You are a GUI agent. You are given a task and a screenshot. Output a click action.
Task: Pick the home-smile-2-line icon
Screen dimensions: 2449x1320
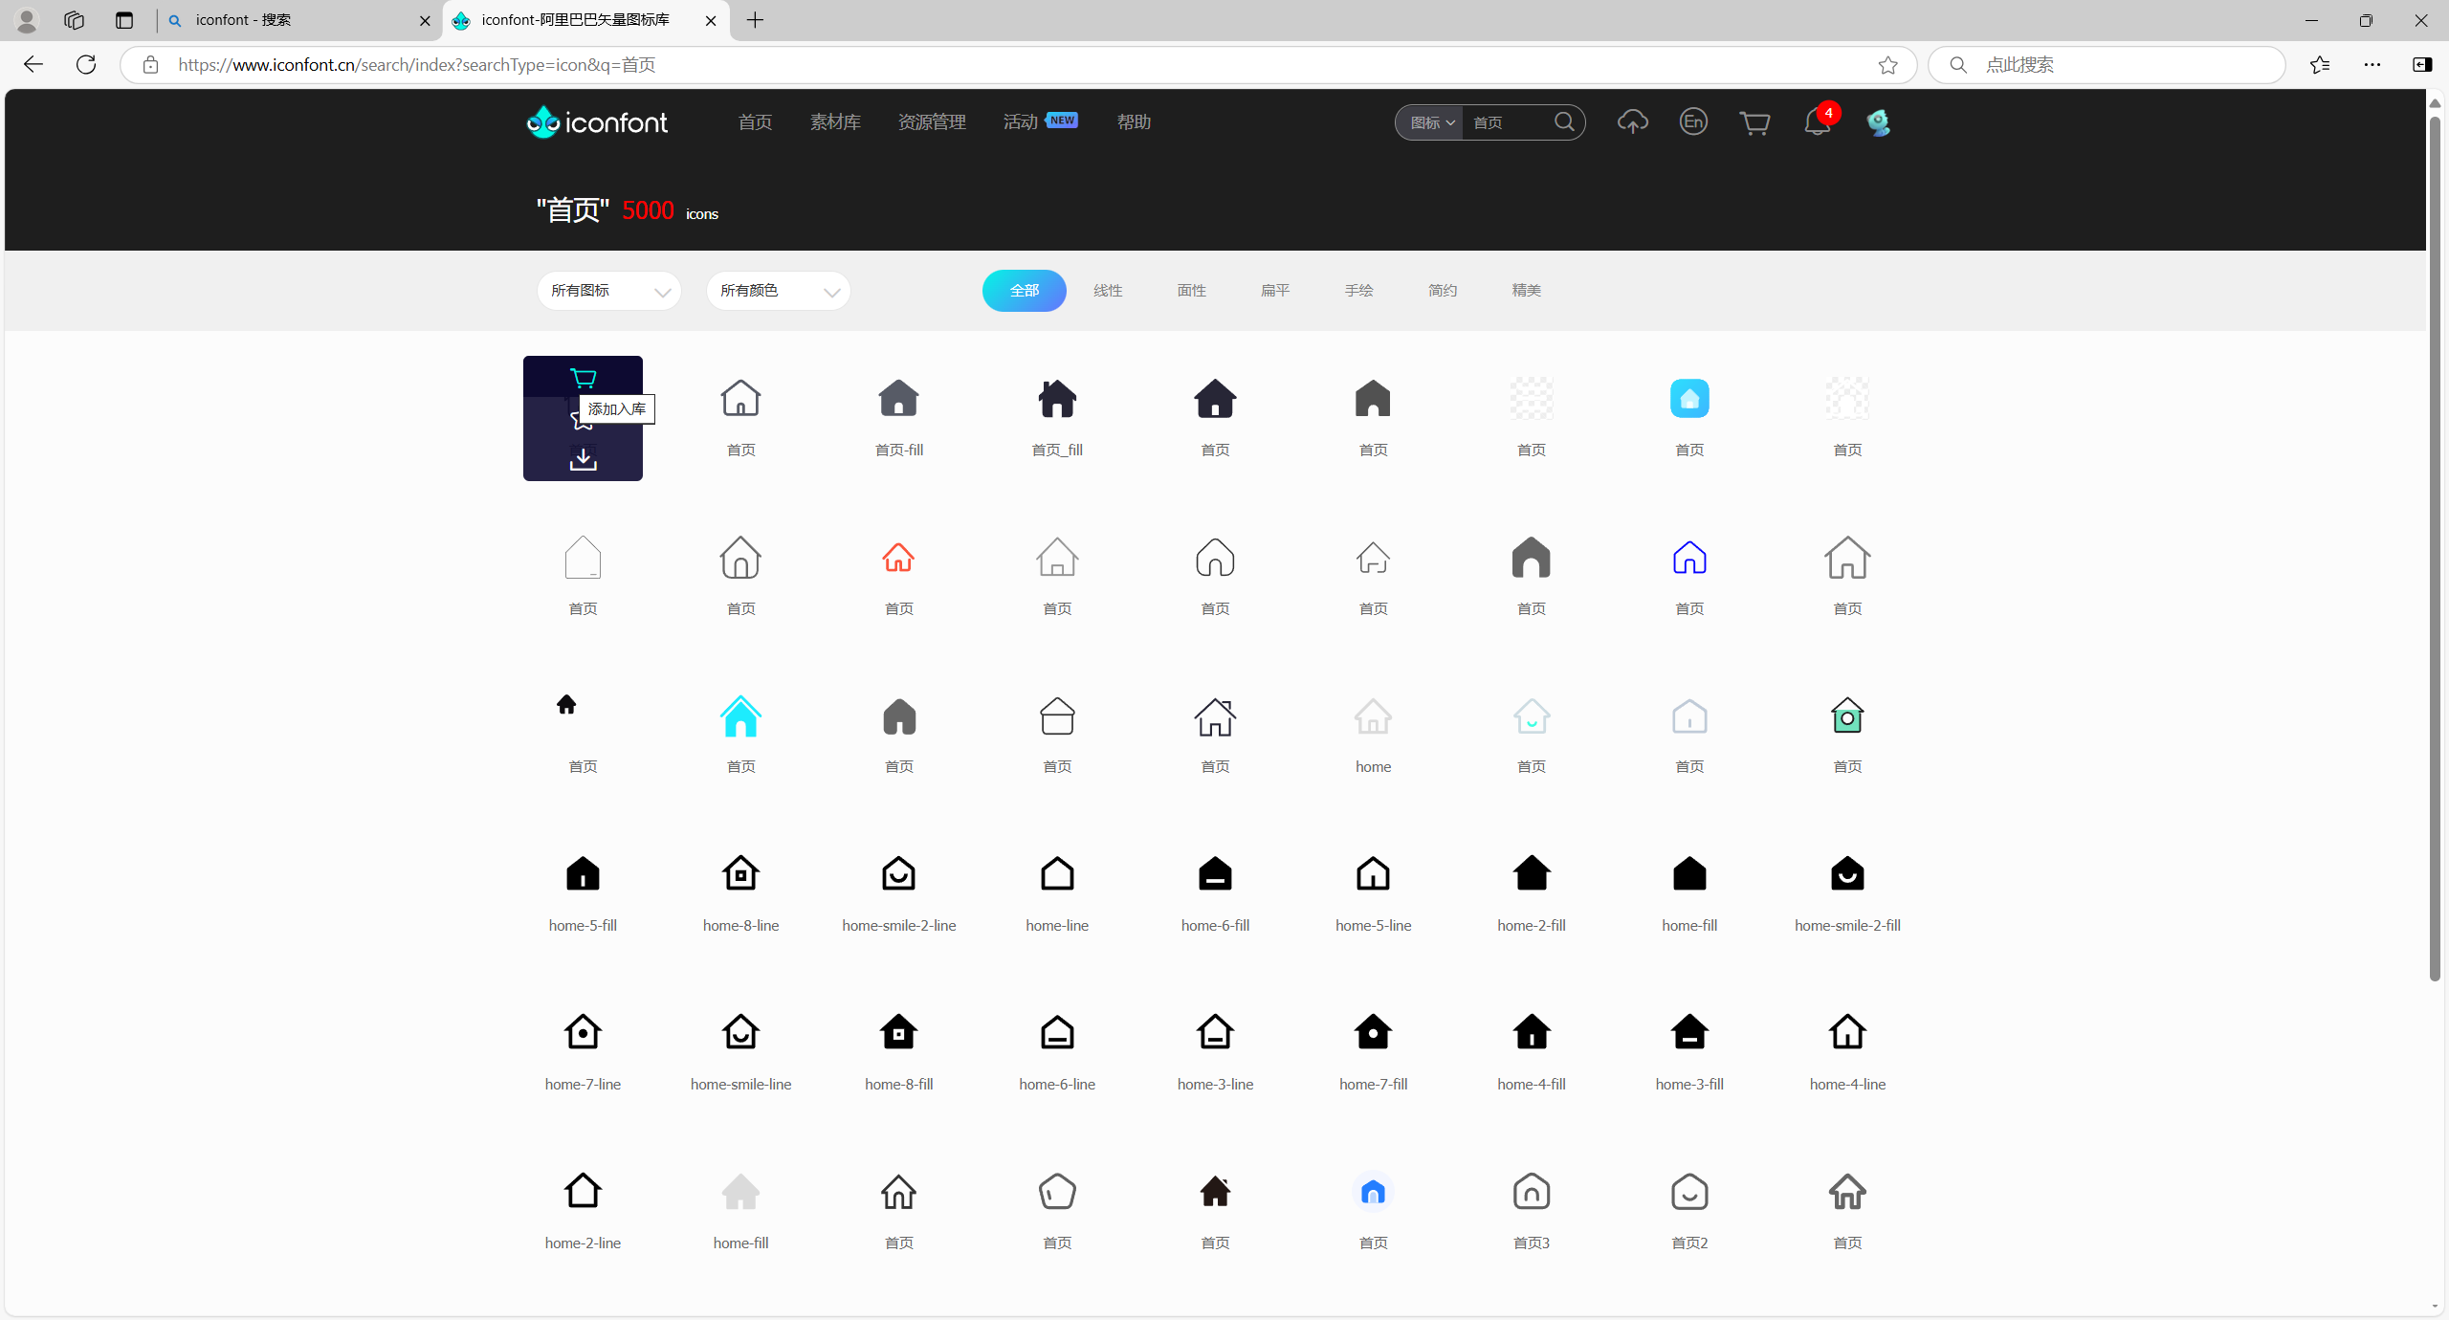(898, 873)
